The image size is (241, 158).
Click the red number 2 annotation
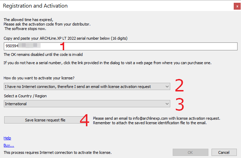[179, 86]
